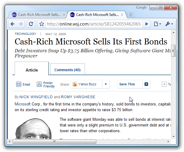Open author ROMY VARGHESE's link

coord(78,97)
